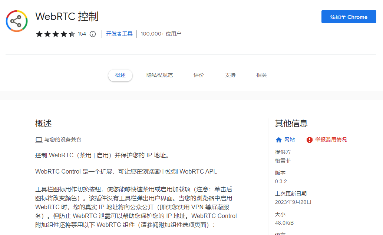Screen dimensions: 383x235
Task: Click the WebRTC Control extension logo
Action: (x=17, y=21)
